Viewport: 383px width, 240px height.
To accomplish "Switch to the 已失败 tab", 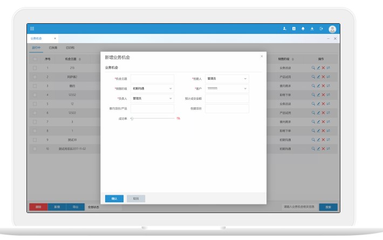I will tap(53, 47).
